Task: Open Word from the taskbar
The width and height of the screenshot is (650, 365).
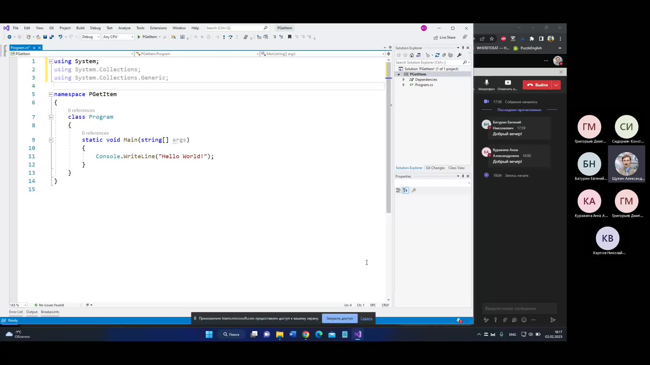Action: 292,334
